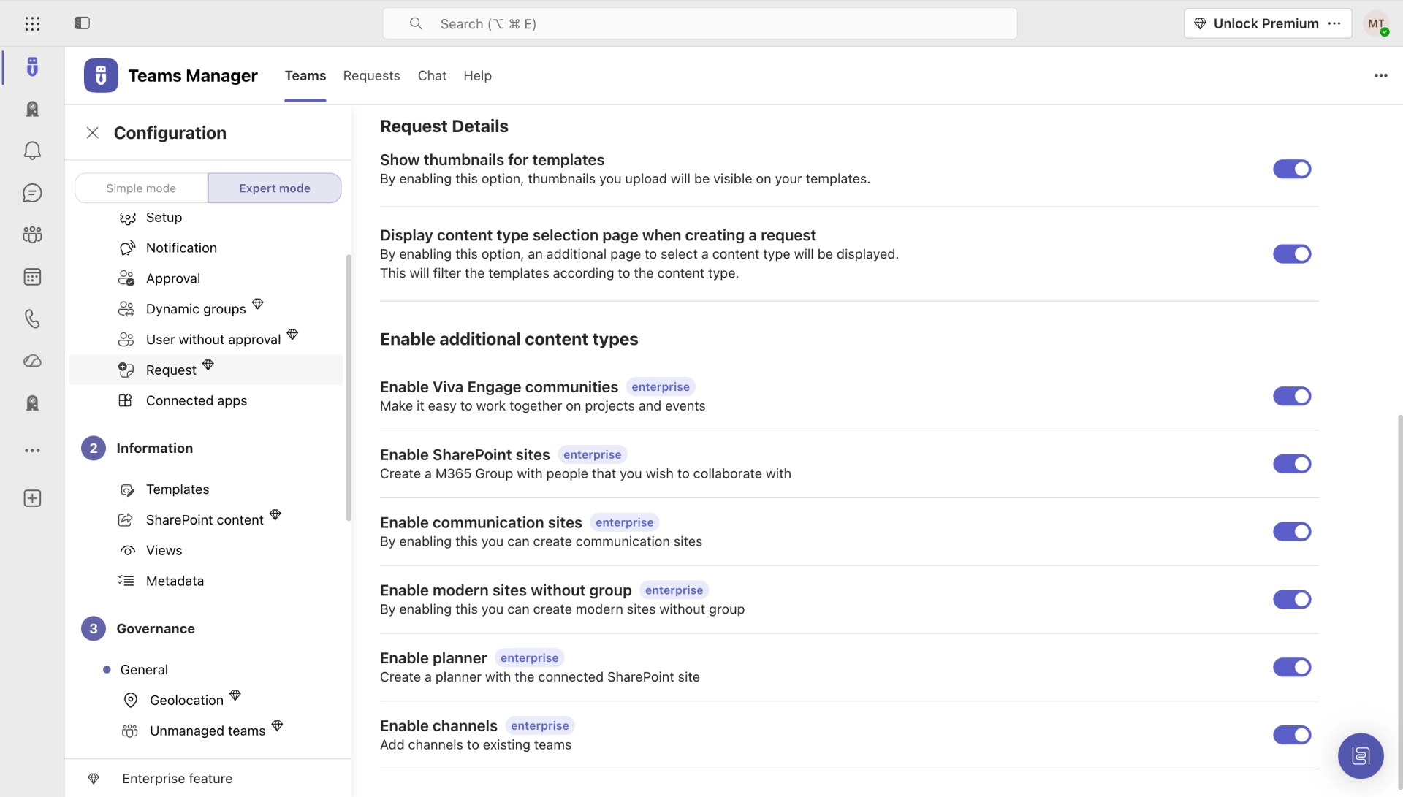The image size is (1403, 797).
Task: Select the Request configuration item
Action: pyautogui.click(x=205, y=370)
